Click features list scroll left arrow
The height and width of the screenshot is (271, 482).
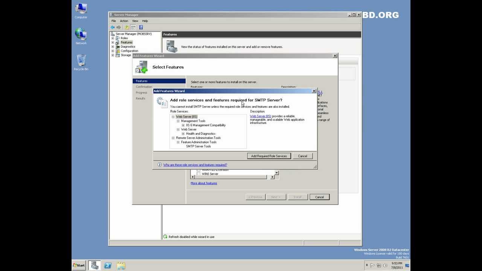pyautogui.click(x=193, y=177)
